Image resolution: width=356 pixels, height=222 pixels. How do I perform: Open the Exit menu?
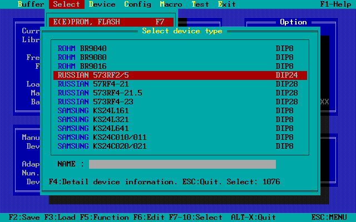pyautogui.click(x=226, y=4)
